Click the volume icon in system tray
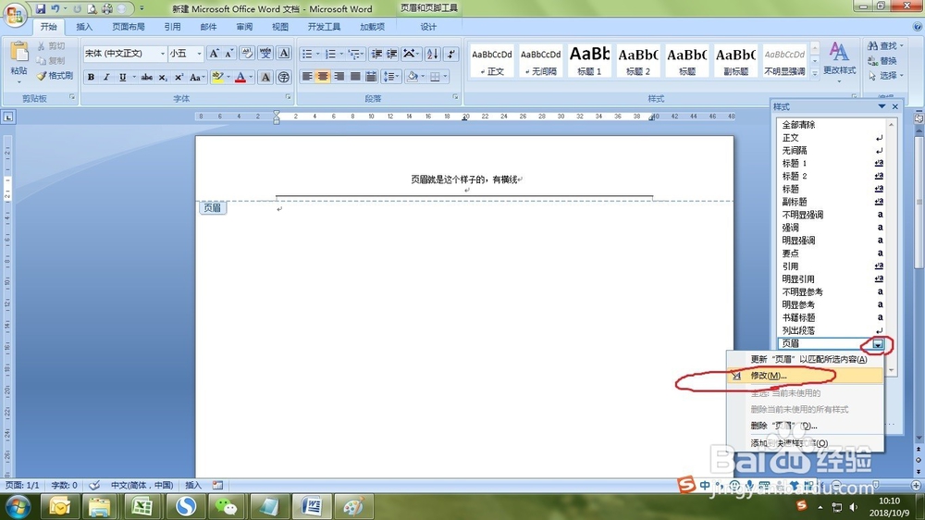This screenshot has height=520, width=925. pos(854,506)
